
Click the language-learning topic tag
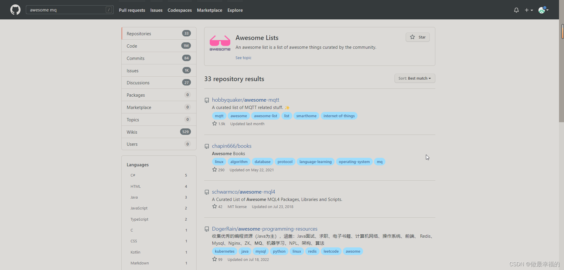click(315, 162)
